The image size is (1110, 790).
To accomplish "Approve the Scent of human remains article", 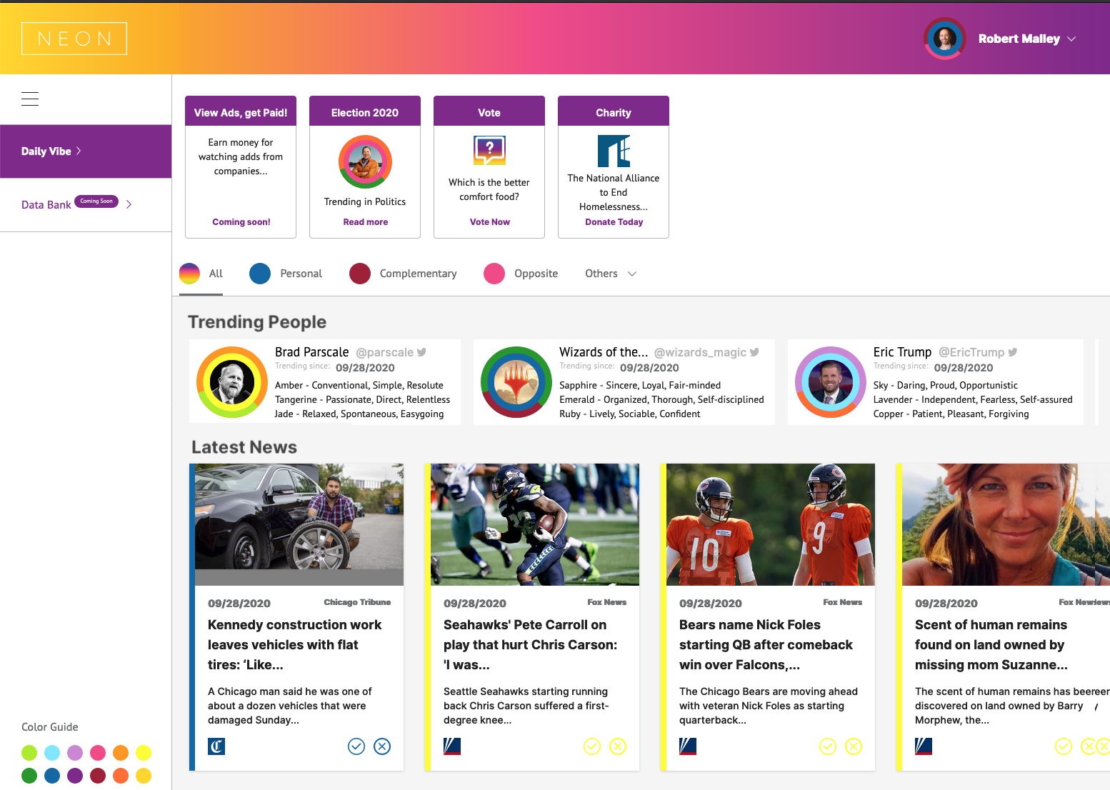I will (x=1064, y=746).
